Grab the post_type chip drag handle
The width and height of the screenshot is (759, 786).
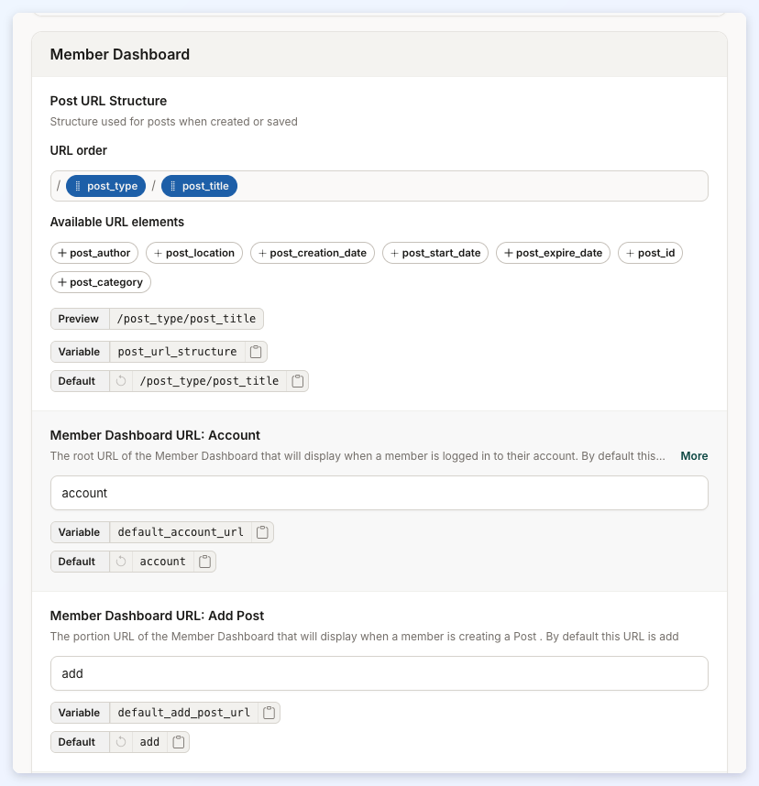click(77, 186)
